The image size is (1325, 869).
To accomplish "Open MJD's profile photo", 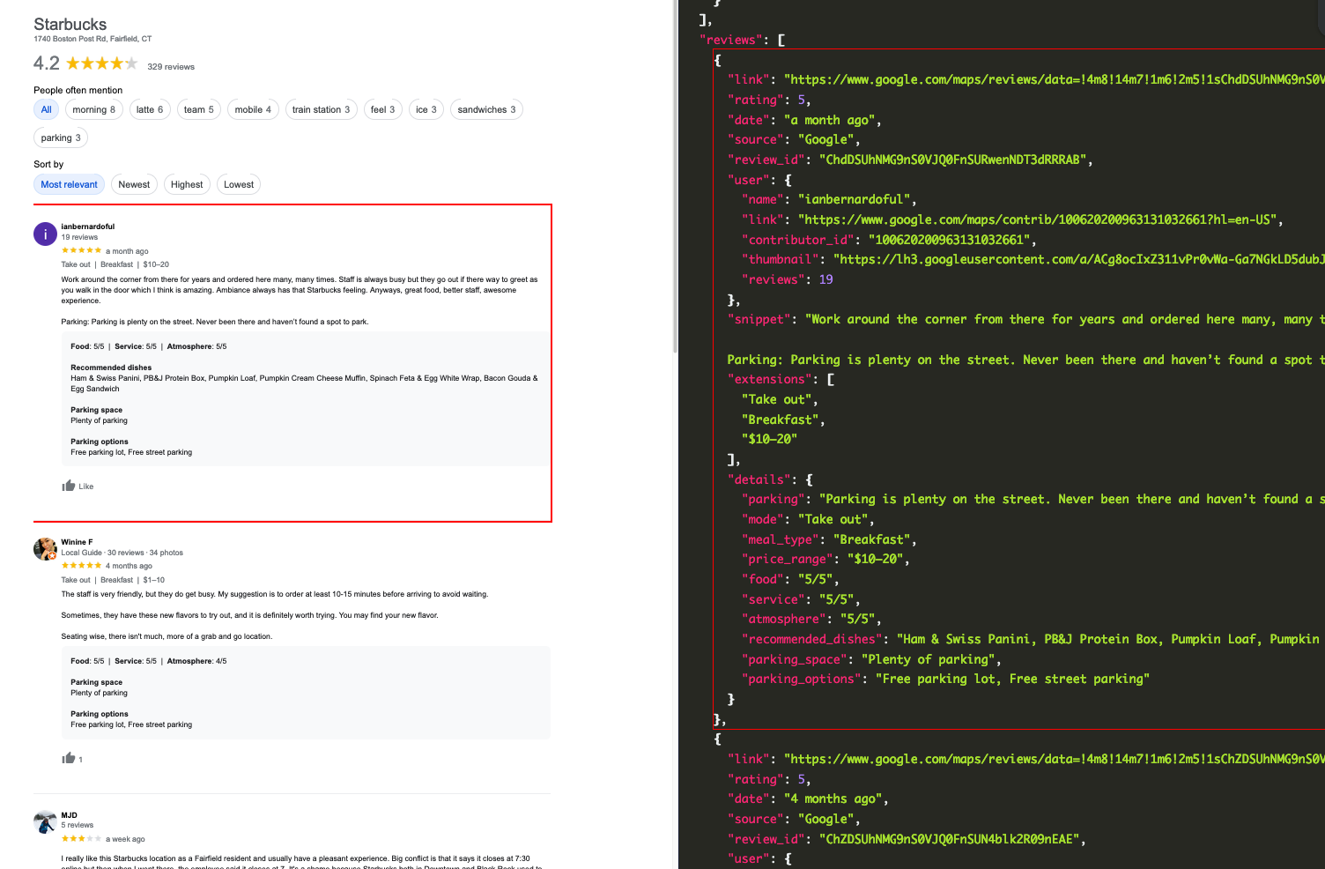I will [x=45, y=821].
